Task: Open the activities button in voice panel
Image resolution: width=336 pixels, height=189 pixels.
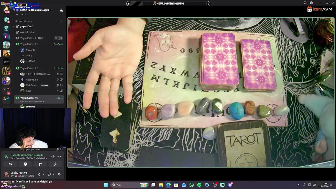Action: [40, 164]
